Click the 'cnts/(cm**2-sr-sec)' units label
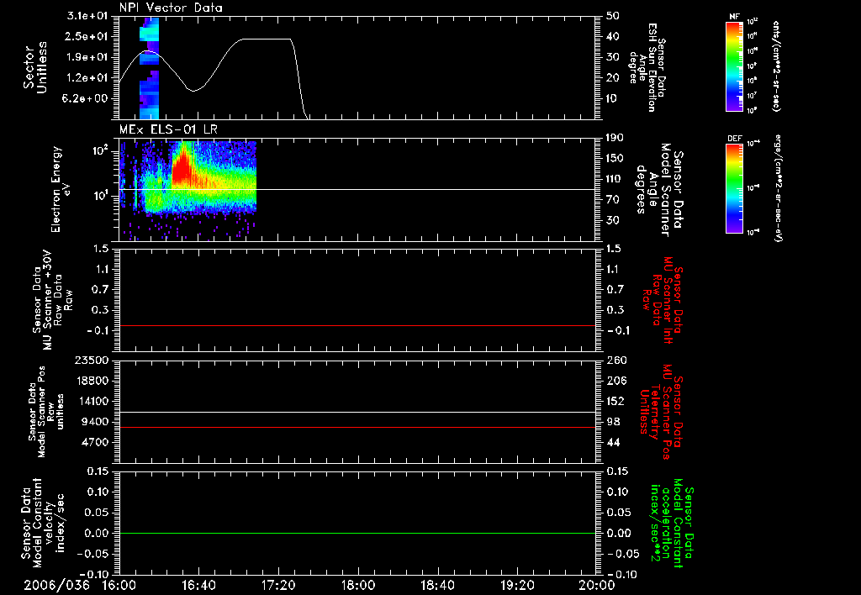 click(776, 66)
